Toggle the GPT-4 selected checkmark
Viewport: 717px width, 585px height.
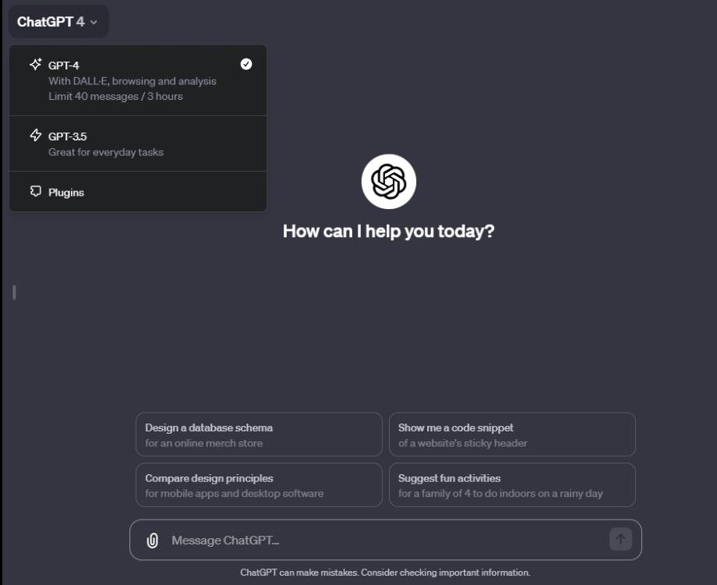pos(246,64)
